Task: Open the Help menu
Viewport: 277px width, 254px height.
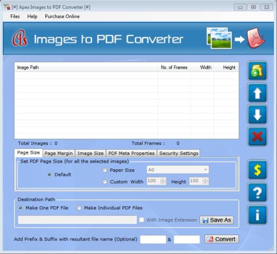Action: (x=32, y=16)
